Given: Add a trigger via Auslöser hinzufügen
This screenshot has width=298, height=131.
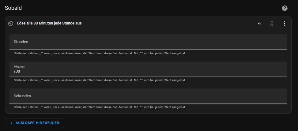Looking at the screenshot, I should click(x=34, y=123).
